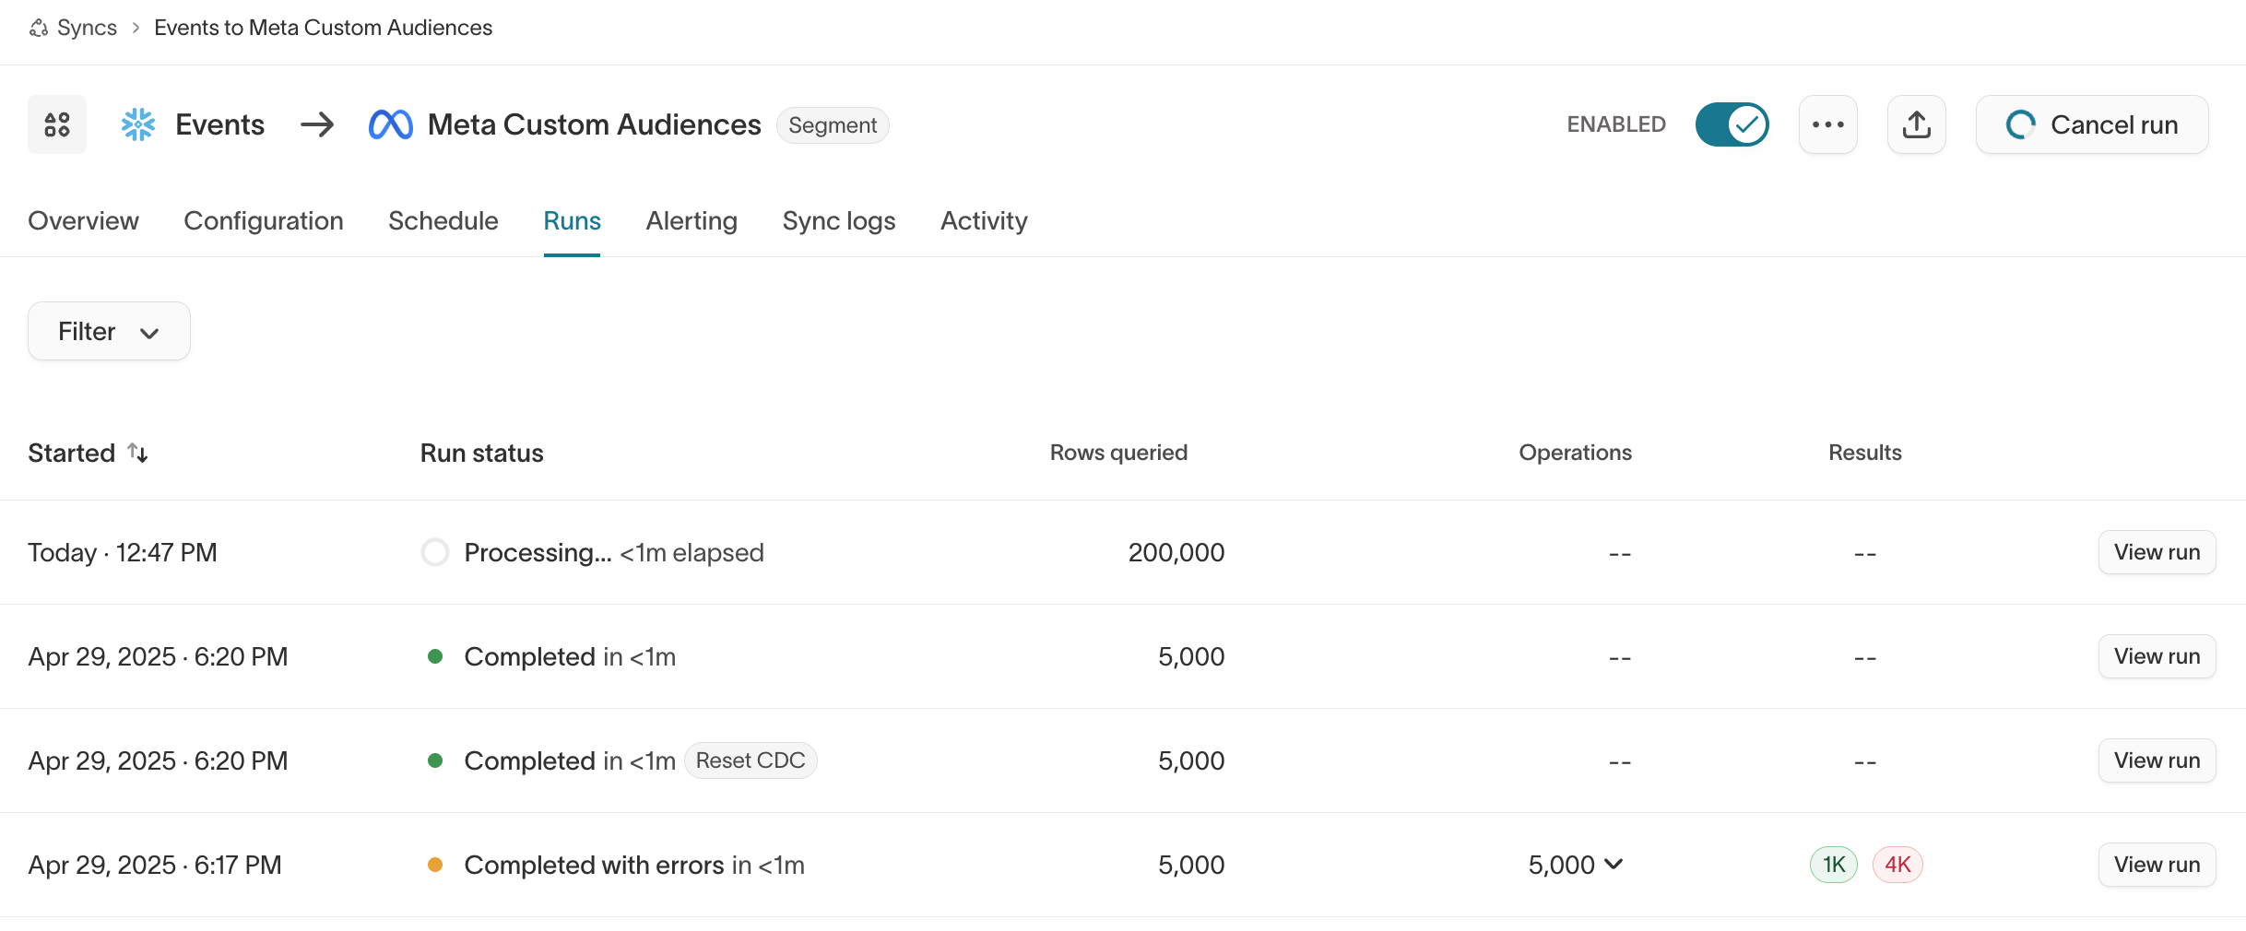View run for Today 12:47 PM
The height and width of the screenshot is (931, 2246).
click(x=2157, y=552)
